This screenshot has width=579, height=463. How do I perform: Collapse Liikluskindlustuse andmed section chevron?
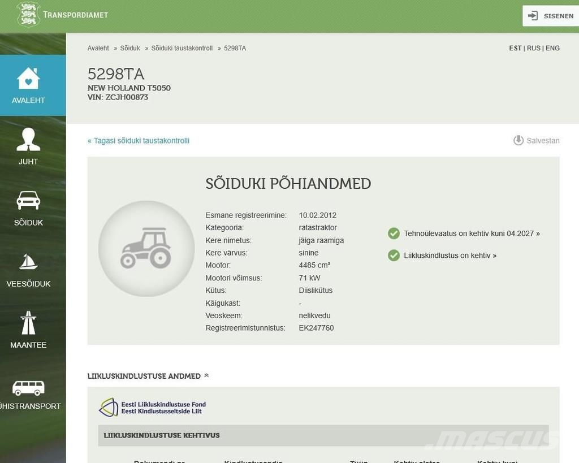click(x=206, y=375)
